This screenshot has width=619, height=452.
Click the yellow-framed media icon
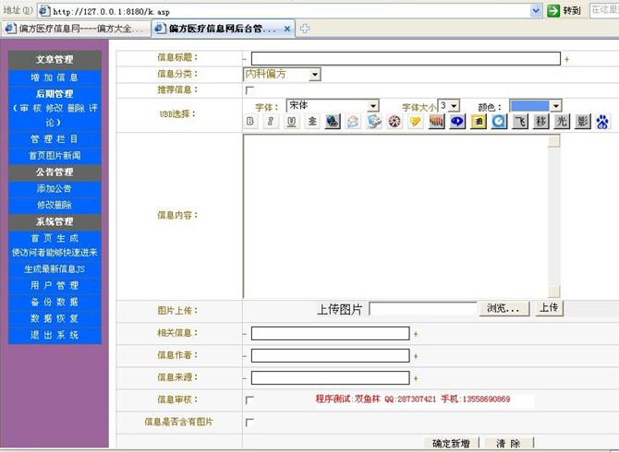[478, 122]
